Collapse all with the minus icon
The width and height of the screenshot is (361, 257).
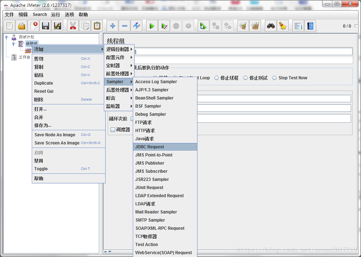[x=125, y=26]
